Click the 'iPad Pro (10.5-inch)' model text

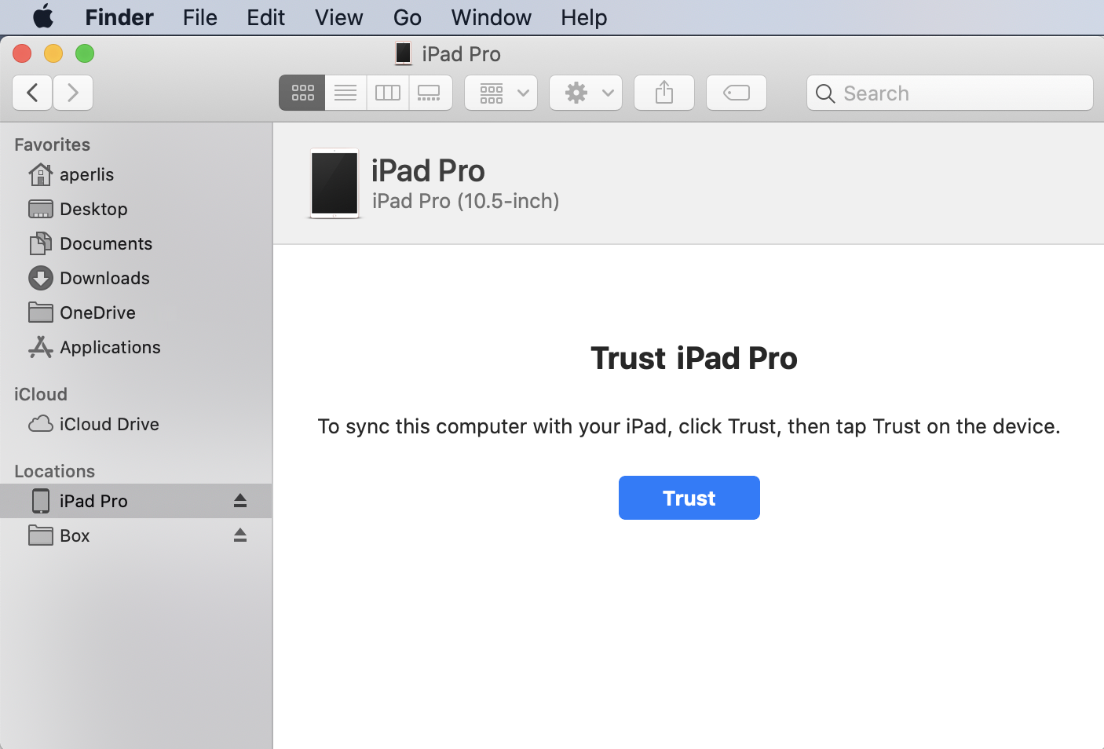point(466,201)
